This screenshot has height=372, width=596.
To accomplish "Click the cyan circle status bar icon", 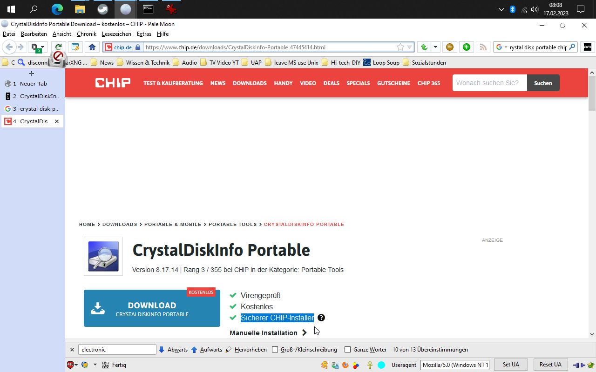I will pyautogui.click(x=381, y=365).
